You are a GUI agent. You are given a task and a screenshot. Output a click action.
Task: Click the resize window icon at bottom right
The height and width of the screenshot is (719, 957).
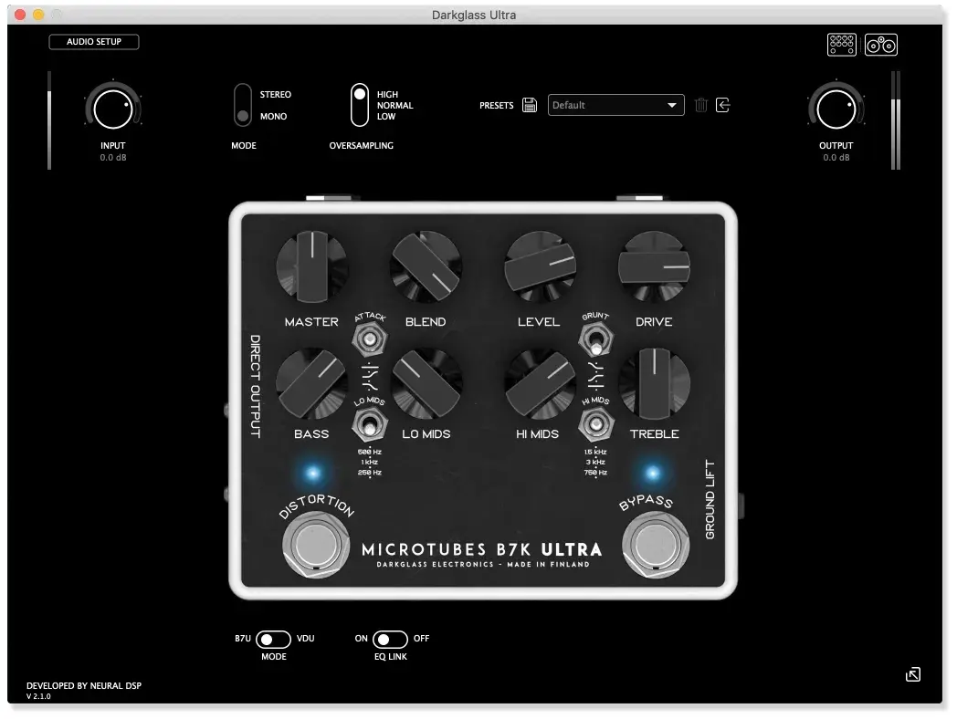tap(913, 674)
